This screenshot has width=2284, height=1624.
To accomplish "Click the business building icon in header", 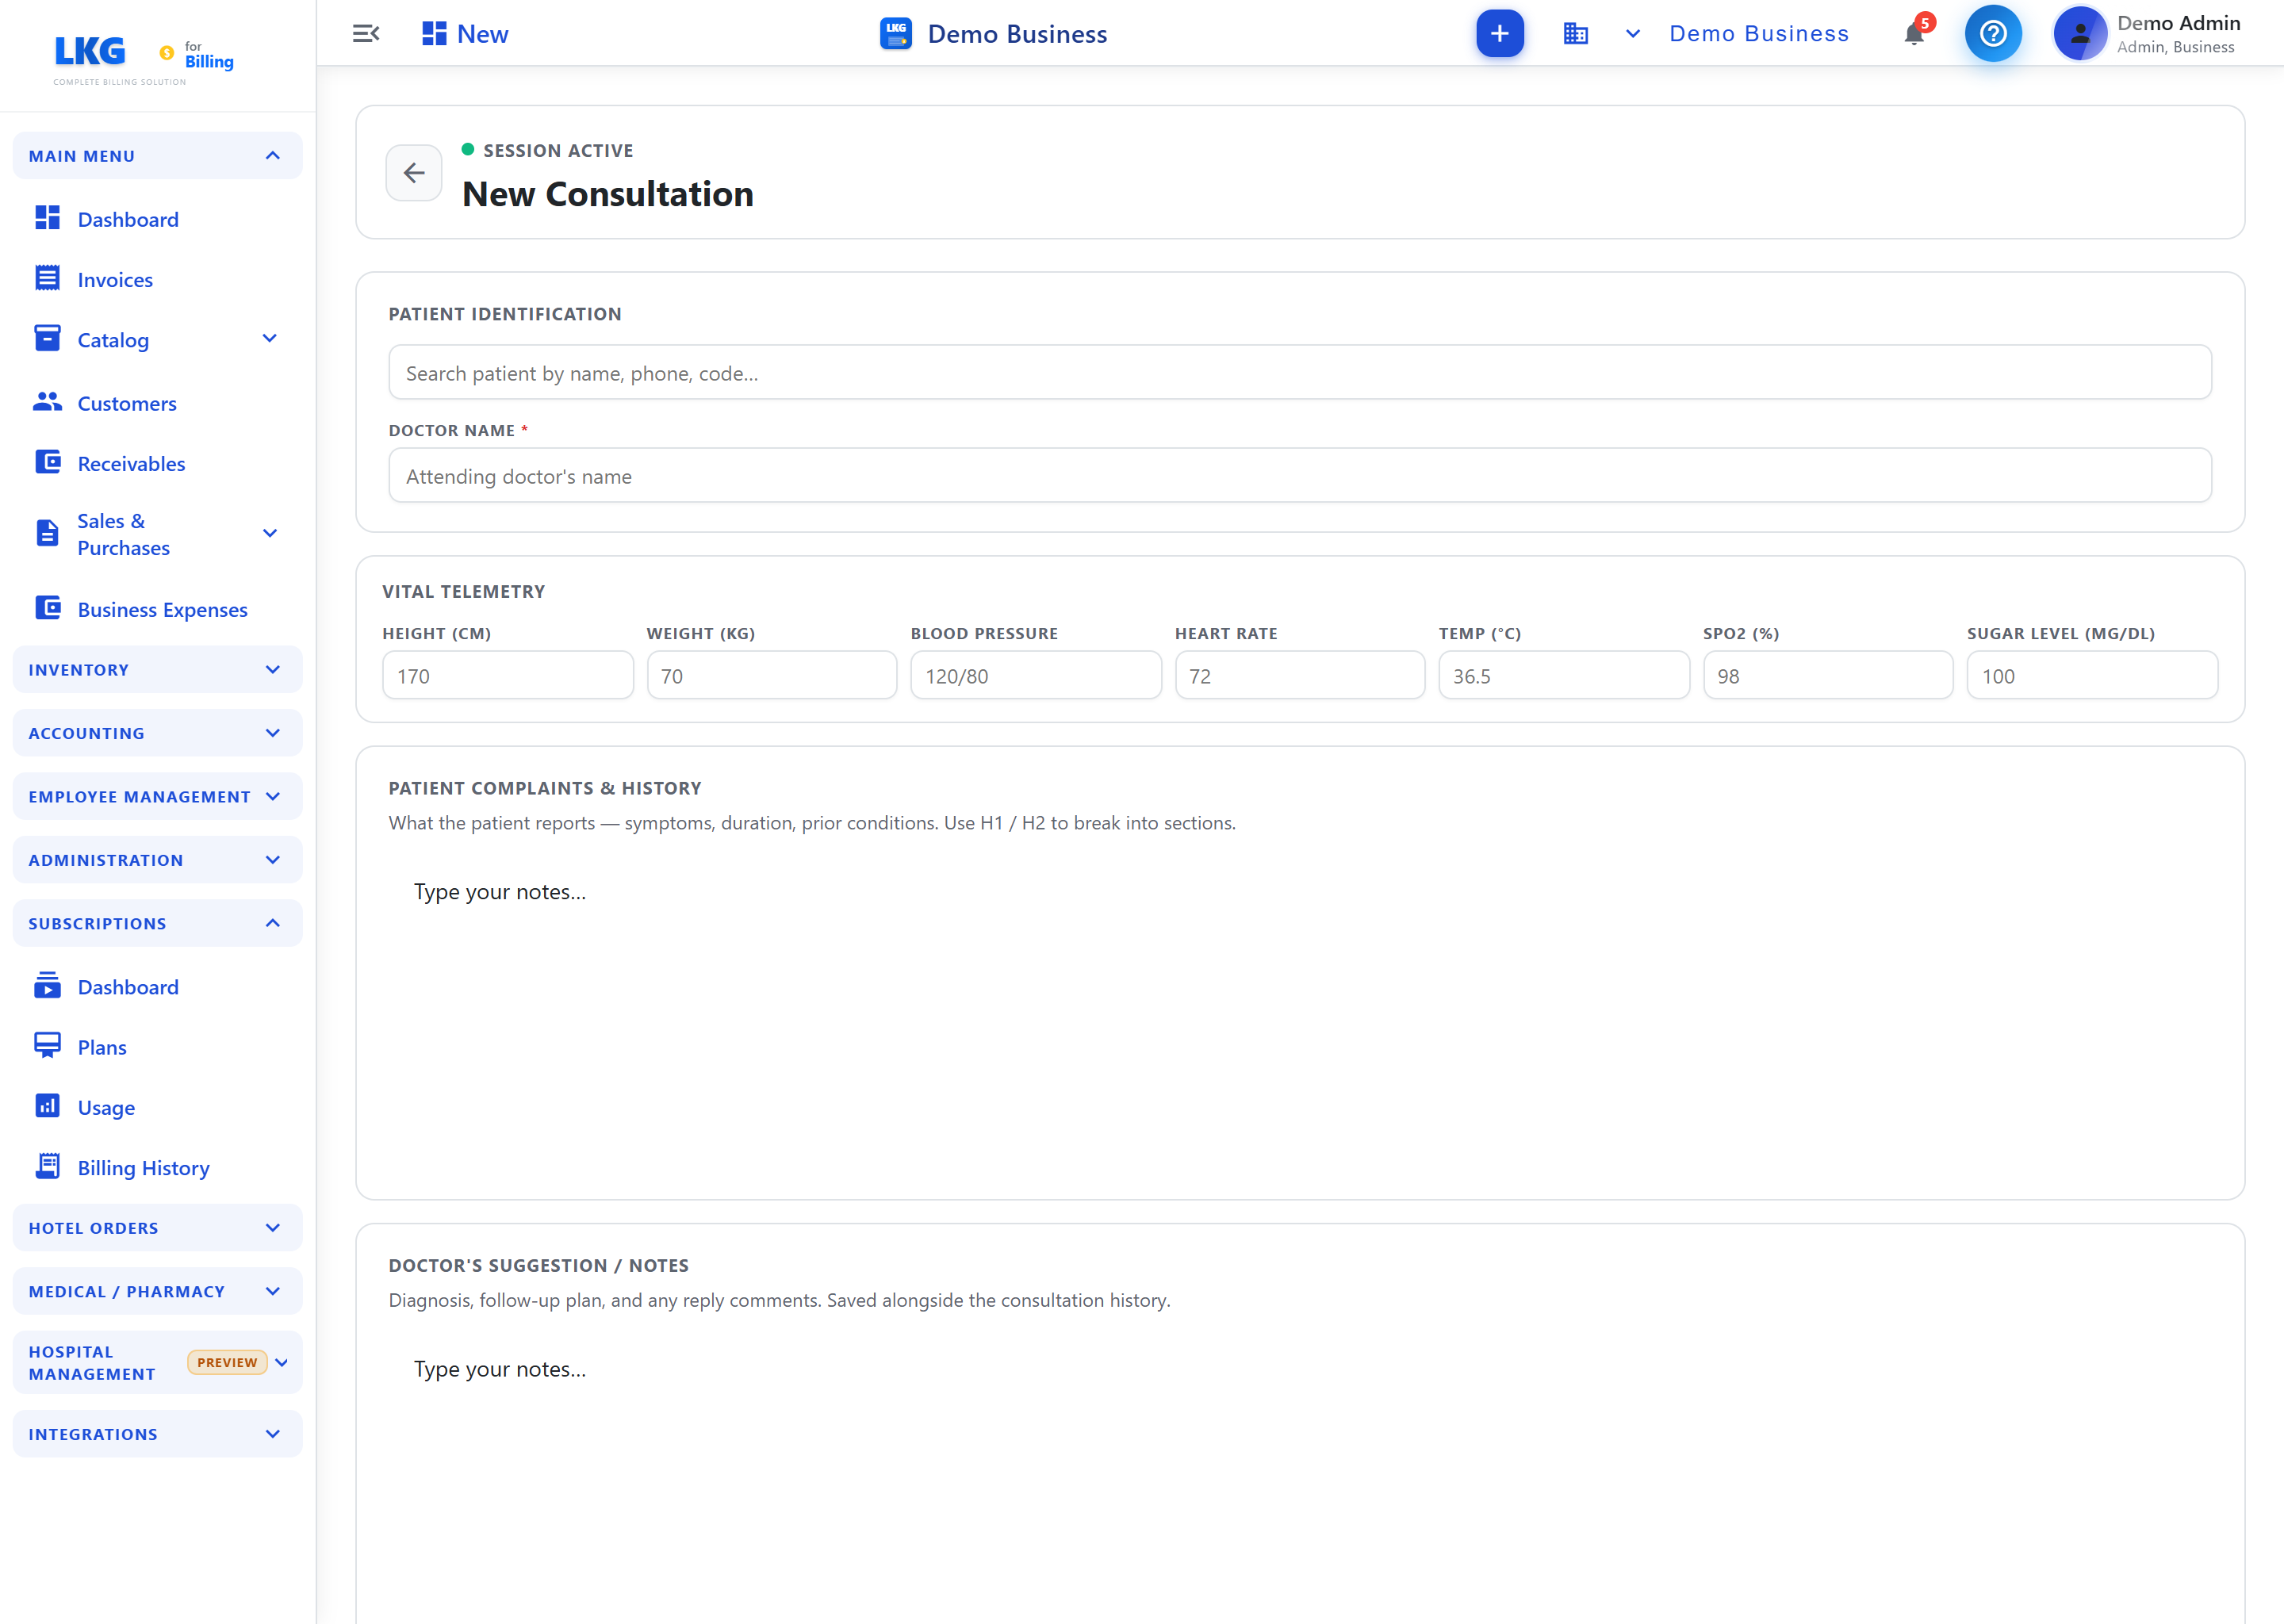I will 1575,34.
